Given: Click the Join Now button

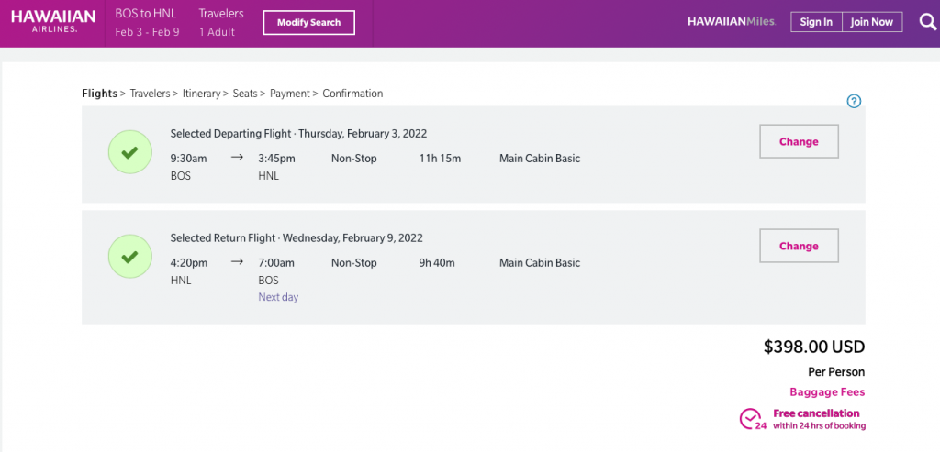Looking at the screenshot, I should (871, 22).
